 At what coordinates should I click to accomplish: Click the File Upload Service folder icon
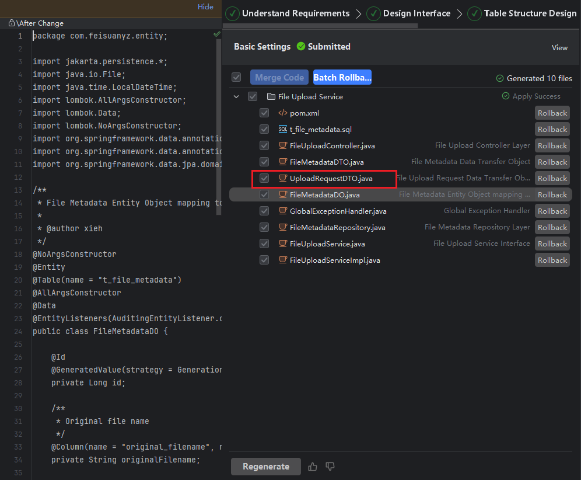pos(271,97)
